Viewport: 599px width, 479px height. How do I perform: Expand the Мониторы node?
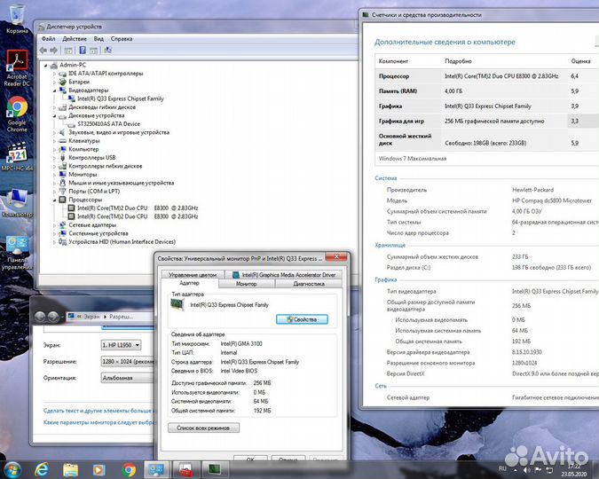coord(54,175)
